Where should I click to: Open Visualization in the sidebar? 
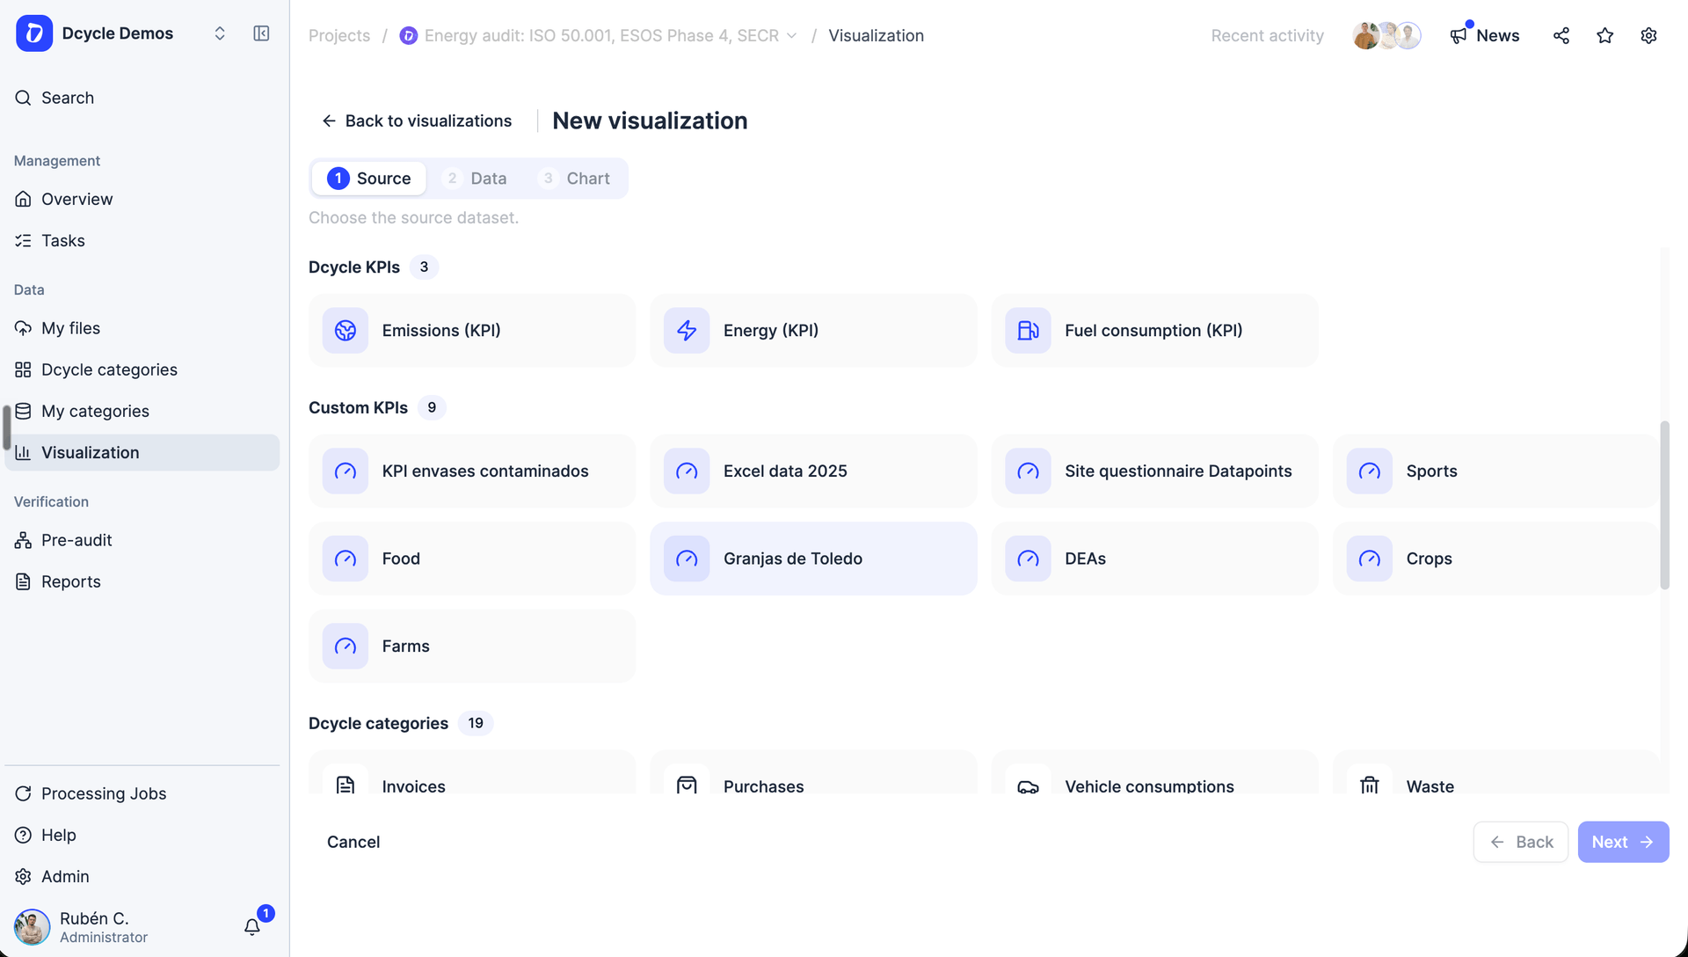point(142,452)
